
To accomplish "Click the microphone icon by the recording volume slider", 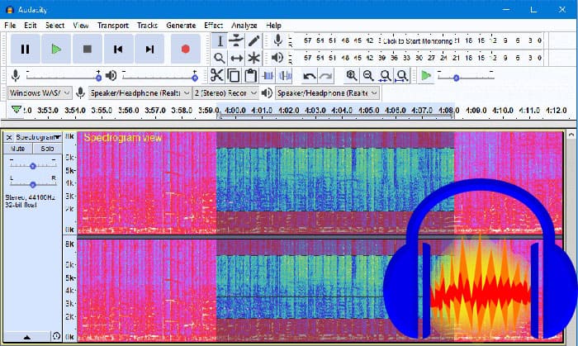I will pos(15,75).
